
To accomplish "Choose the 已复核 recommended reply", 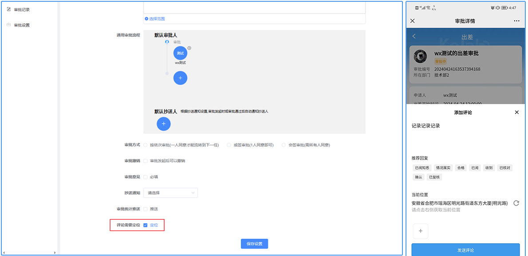I will coord(434,177).
